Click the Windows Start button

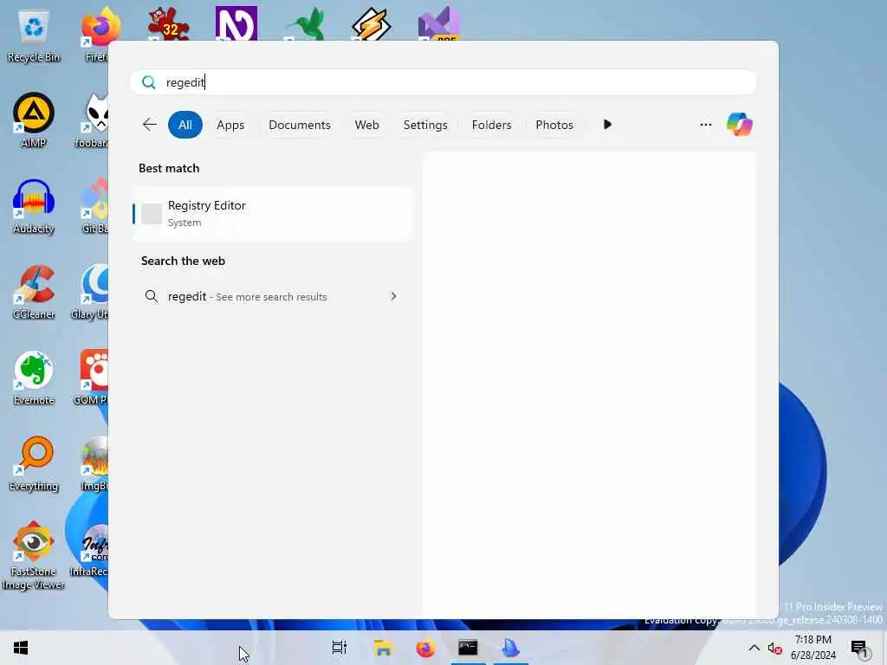pyautogui.click(x=21, y=648)
